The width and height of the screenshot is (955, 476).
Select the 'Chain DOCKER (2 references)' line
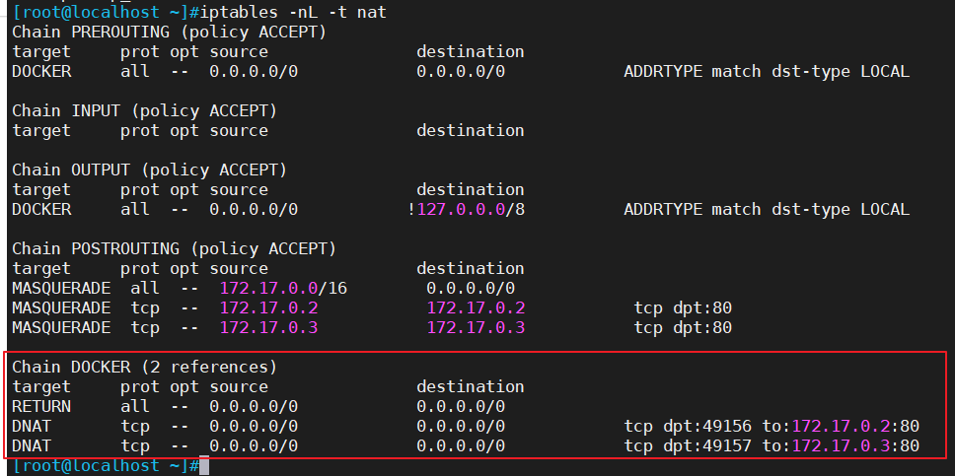tap(144, 367)
